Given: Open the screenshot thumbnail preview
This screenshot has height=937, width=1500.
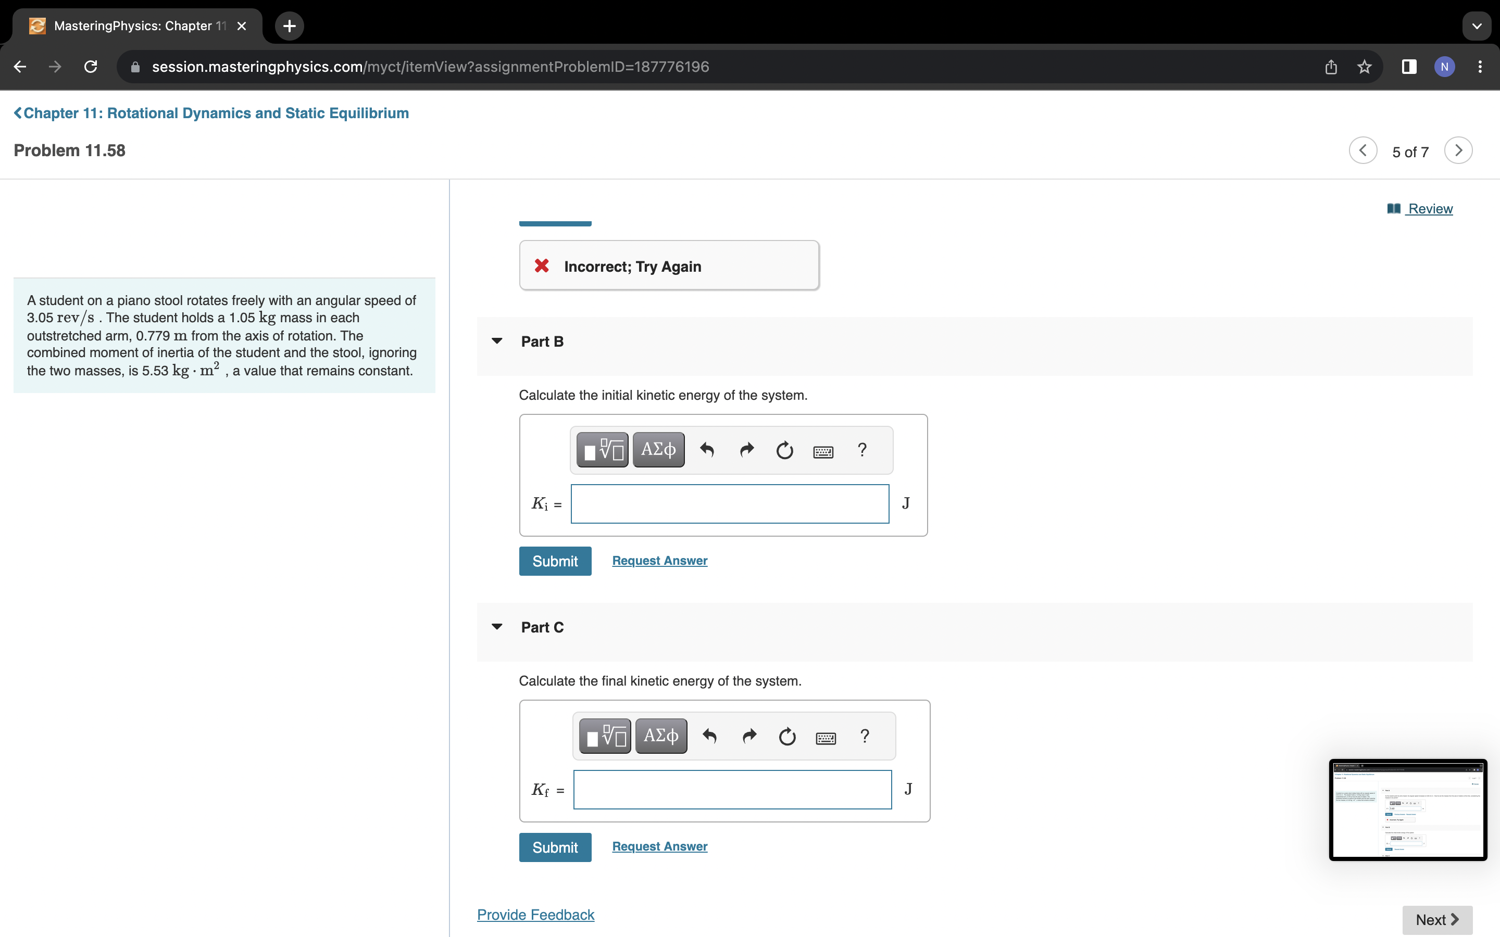Looking at the screenshot, I should 1407,809.
